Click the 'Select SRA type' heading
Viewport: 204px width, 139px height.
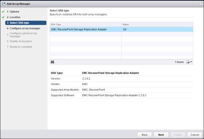coord(59,11)
